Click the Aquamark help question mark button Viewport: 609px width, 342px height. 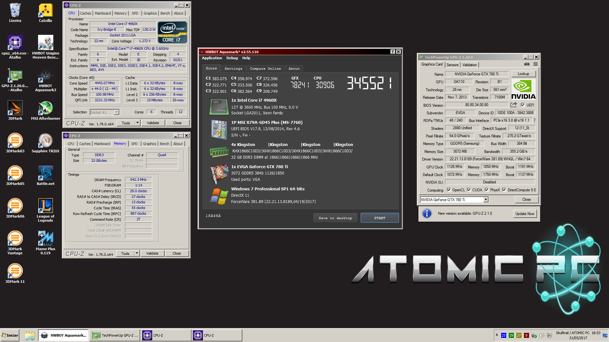393,52
